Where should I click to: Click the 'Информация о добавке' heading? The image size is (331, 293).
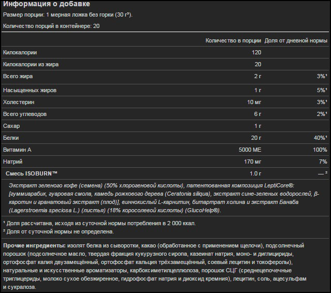point(47,4)
